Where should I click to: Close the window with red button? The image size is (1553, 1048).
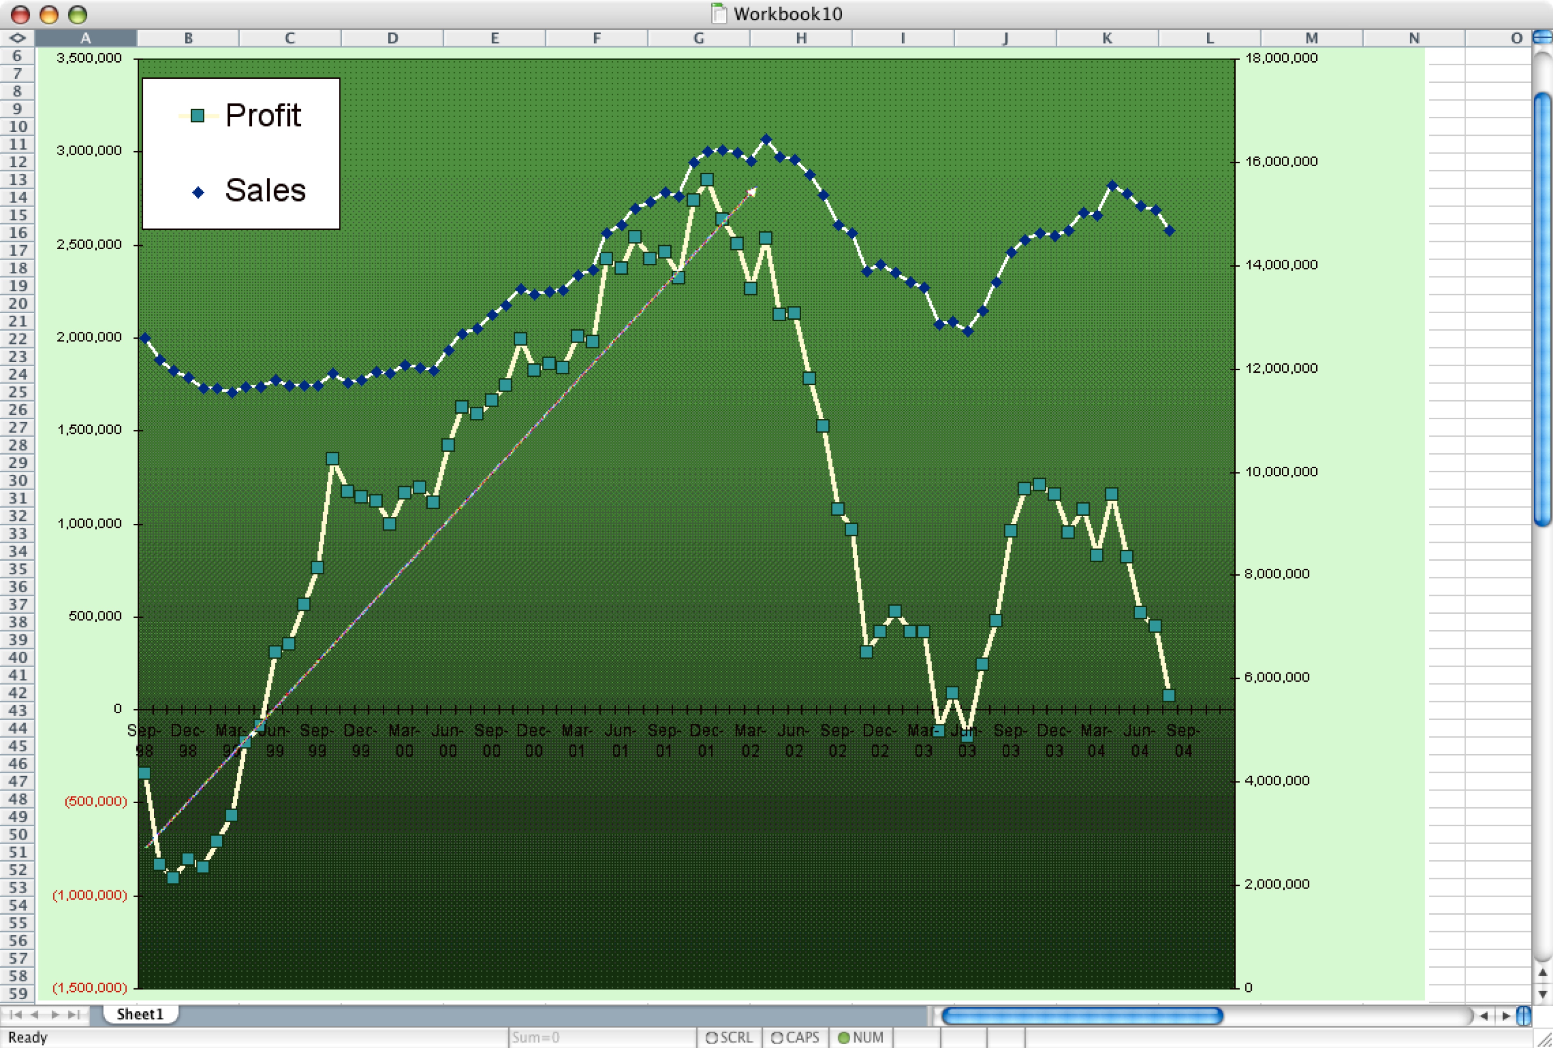(20, 14)
